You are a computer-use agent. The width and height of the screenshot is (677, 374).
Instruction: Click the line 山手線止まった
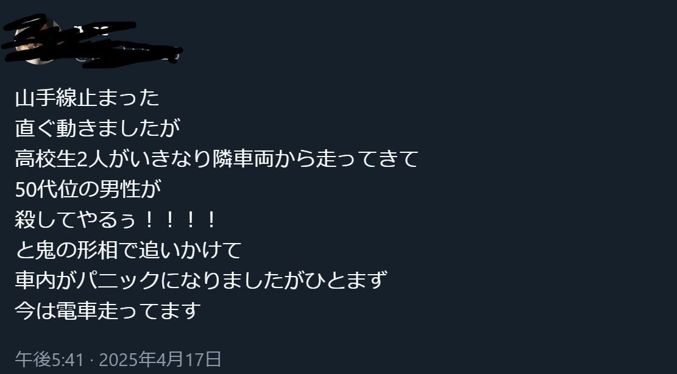pyautogui.click(x=87, y=98)
